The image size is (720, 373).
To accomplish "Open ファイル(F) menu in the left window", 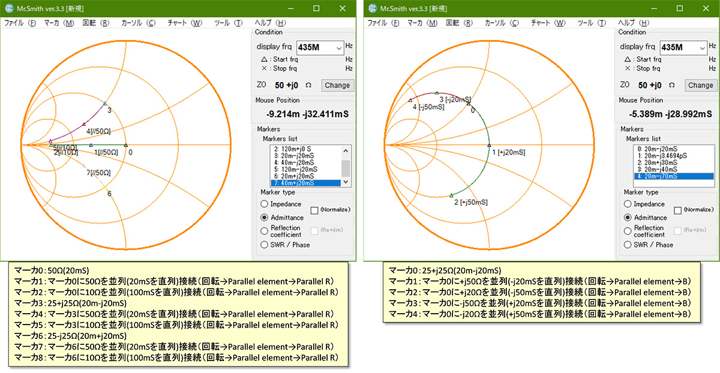I will [21, 23].
